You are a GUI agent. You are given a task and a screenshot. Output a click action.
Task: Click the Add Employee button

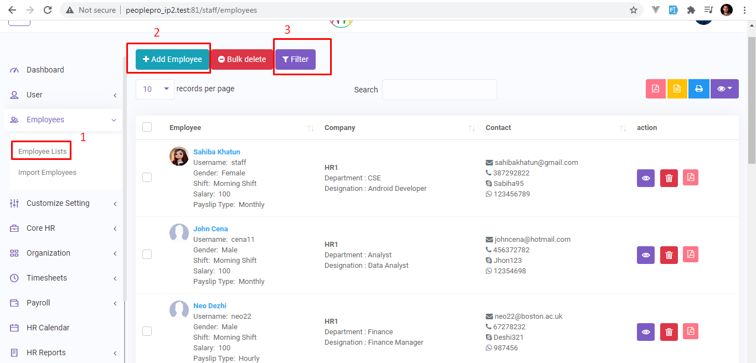point(172,59)
